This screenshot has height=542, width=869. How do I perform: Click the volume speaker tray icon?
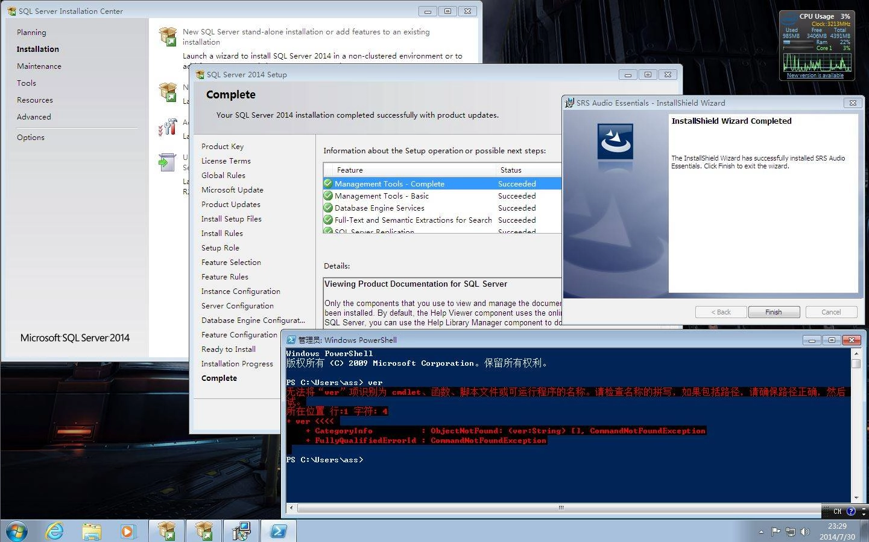click(804, 532)
